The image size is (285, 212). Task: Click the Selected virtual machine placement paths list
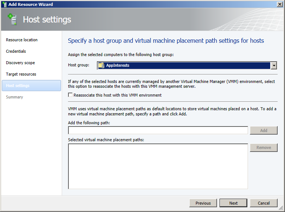[x=158, y=166]
